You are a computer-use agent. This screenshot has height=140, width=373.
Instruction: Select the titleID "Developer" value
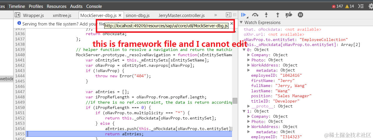click(x=286, y=101)
